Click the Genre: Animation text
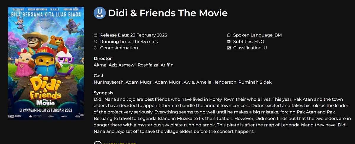The image size is (355, 144). tap(119, 48)
